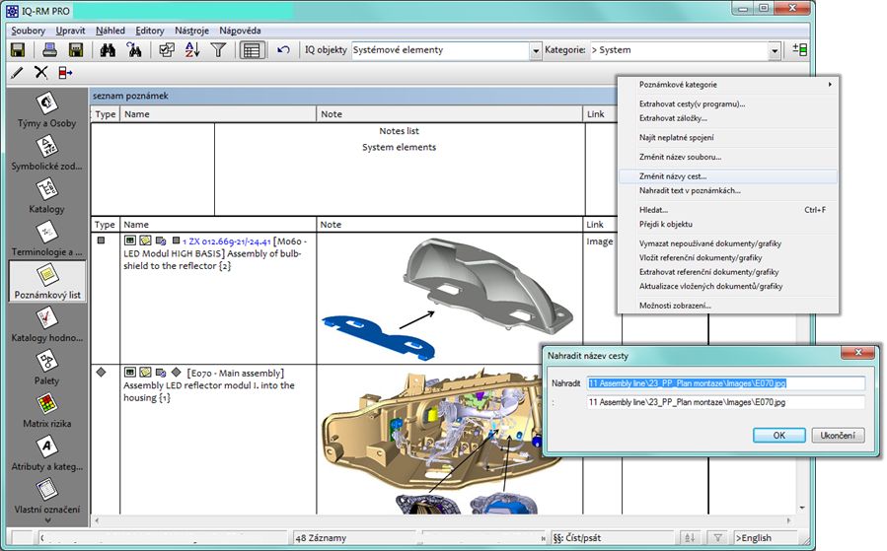Click the Nahradit path input field

(726, 383)
